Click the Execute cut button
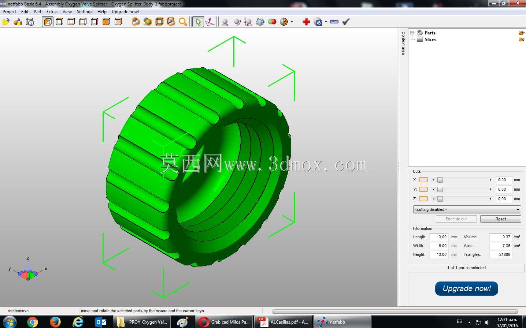This screenshot has width=526, height=328. pyautogui.click(x=456, y=219)
